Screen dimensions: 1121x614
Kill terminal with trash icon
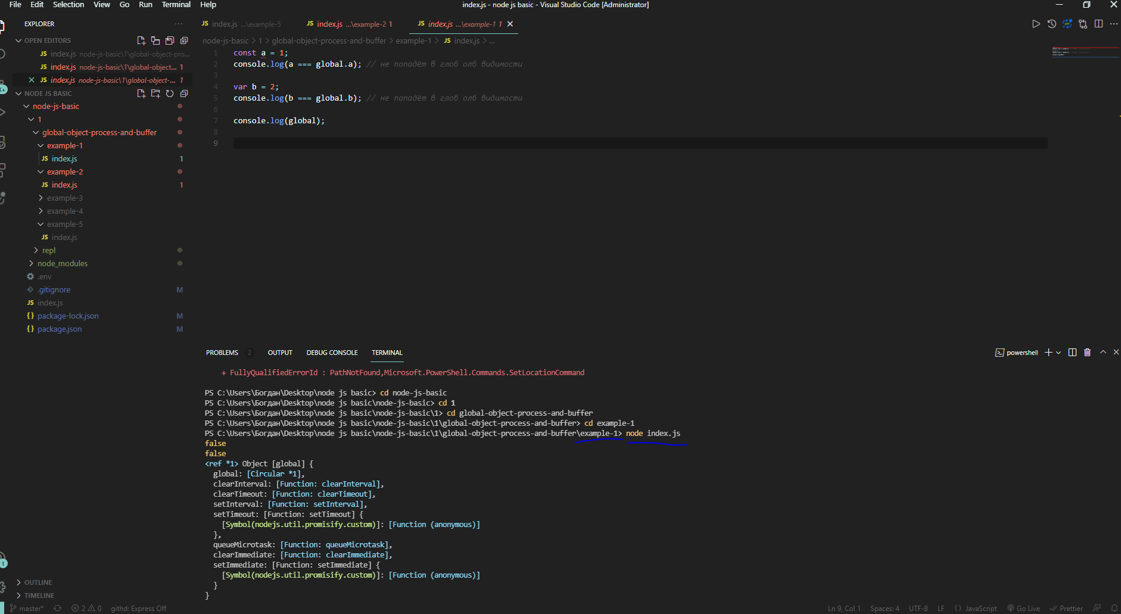pyautogui.click(x=1087, y=353)
